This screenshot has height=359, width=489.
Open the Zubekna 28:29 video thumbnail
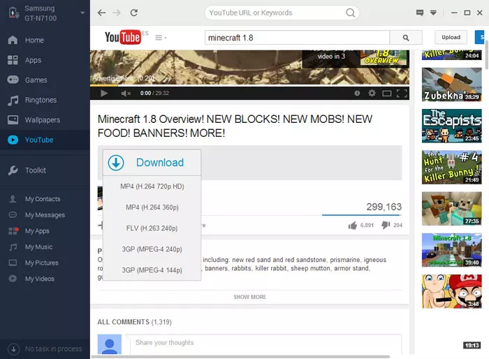coord(451,85)
